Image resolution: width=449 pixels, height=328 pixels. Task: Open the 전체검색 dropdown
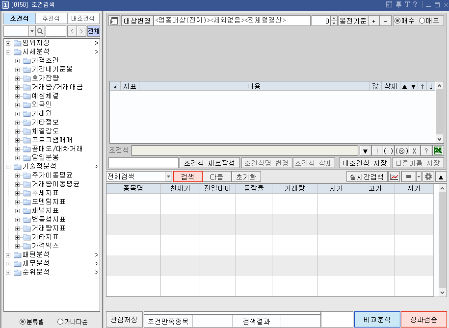click(x=168, y=177)
